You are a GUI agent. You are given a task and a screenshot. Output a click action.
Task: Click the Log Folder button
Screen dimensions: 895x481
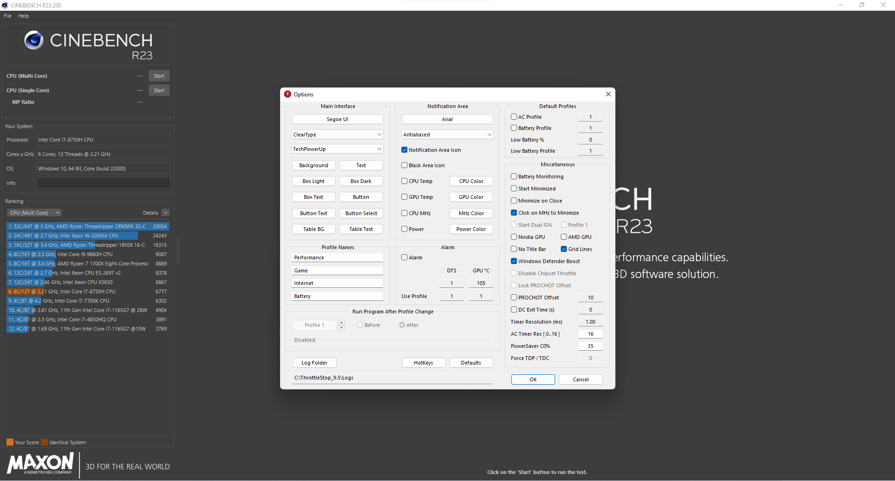(x=314, y=363)
